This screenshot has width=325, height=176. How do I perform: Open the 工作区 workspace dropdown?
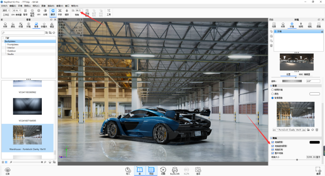6,10
